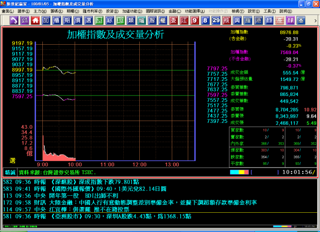320x232 pixels.
Task: Click the 債 bond toolbar icon
Action: (78, 20)
